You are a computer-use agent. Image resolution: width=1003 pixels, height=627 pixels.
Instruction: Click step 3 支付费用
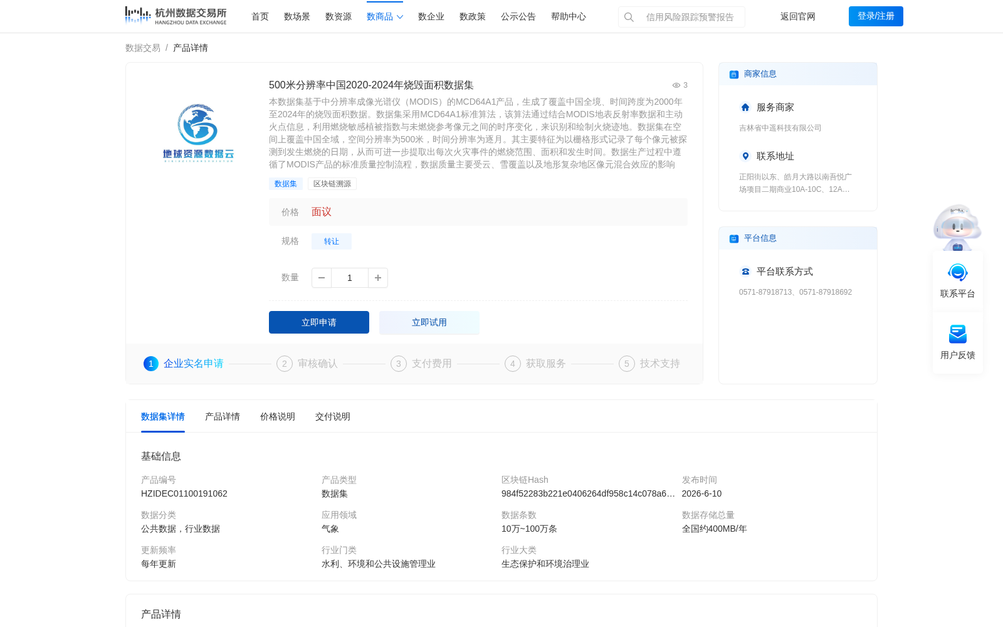421,364
